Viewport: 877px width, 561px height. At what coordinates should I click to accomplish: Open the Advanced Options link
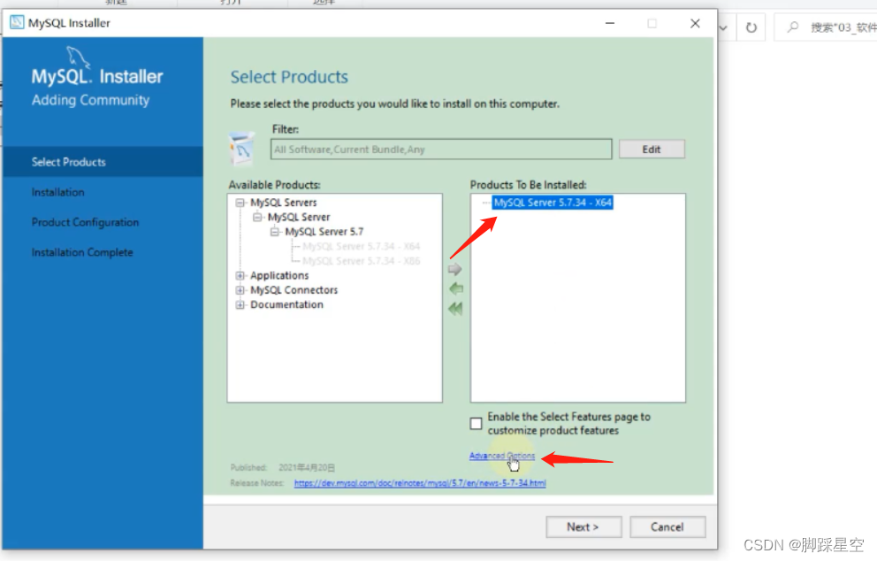point(501,456)
